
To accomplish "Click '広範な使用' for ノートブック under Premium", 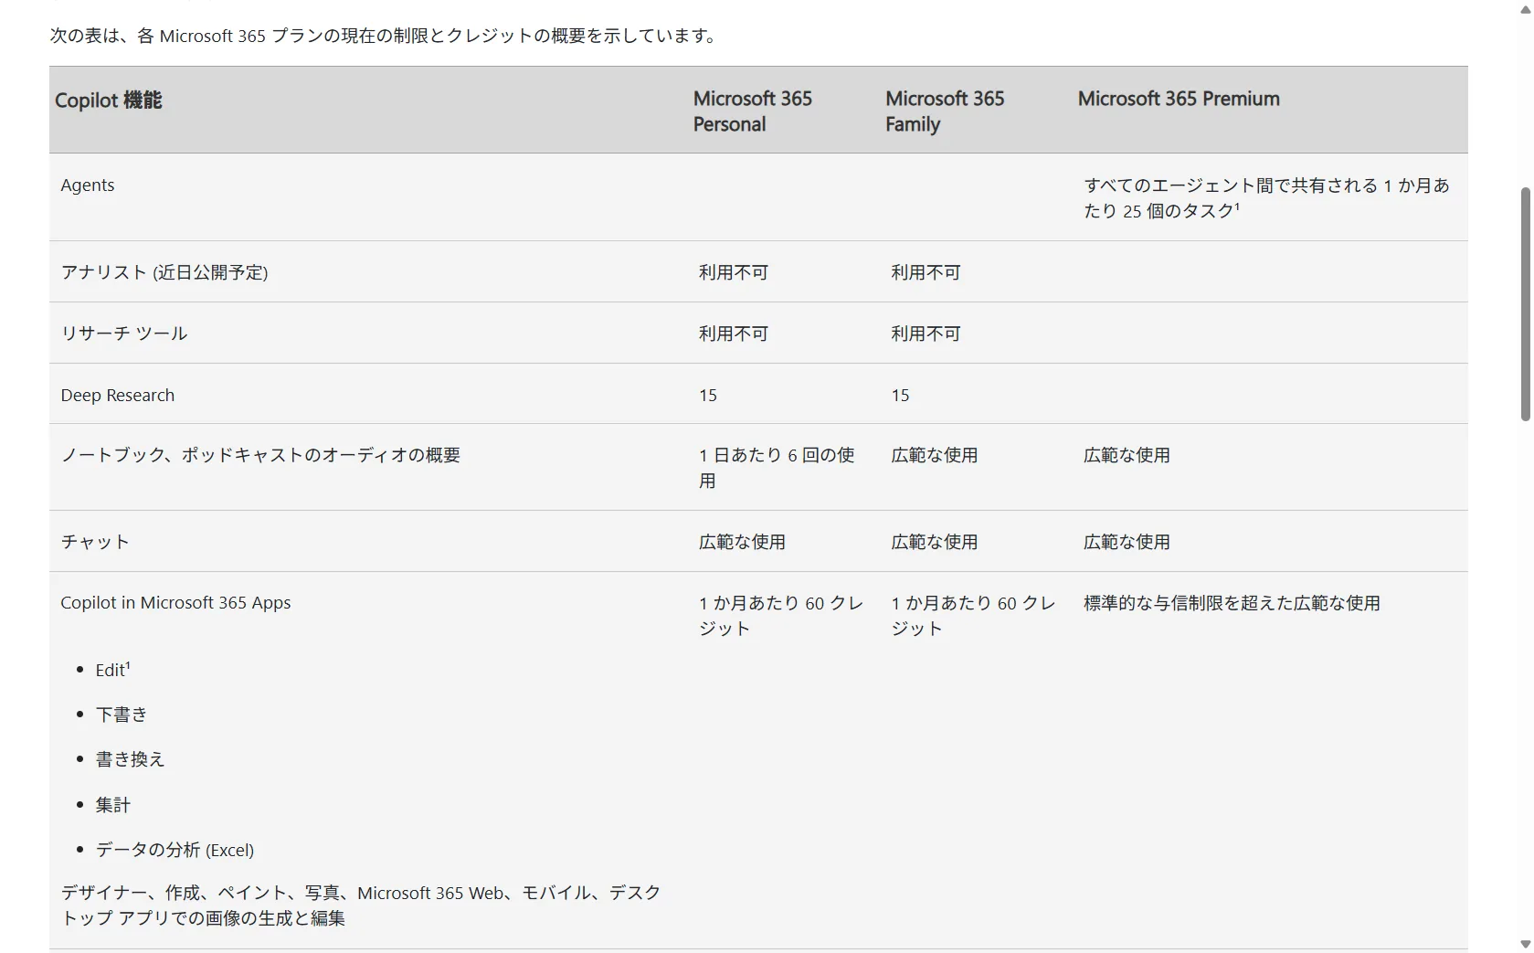I will 1127,455.
